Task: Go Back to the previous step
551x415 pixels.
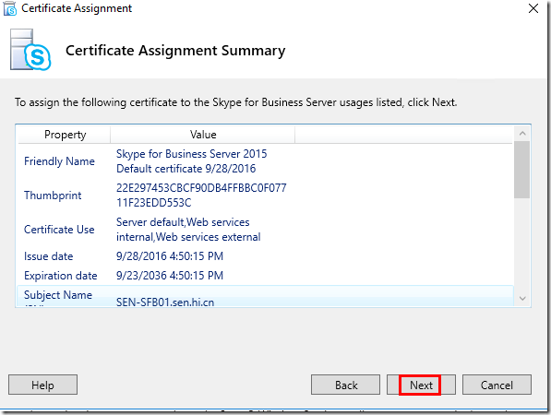Action: click(x=345, y=385)
